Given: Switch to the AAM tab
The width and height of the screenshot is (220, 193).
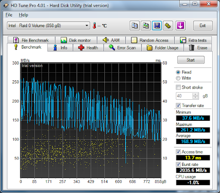Looking at the screenshot, I should click(x=111, y=40).
